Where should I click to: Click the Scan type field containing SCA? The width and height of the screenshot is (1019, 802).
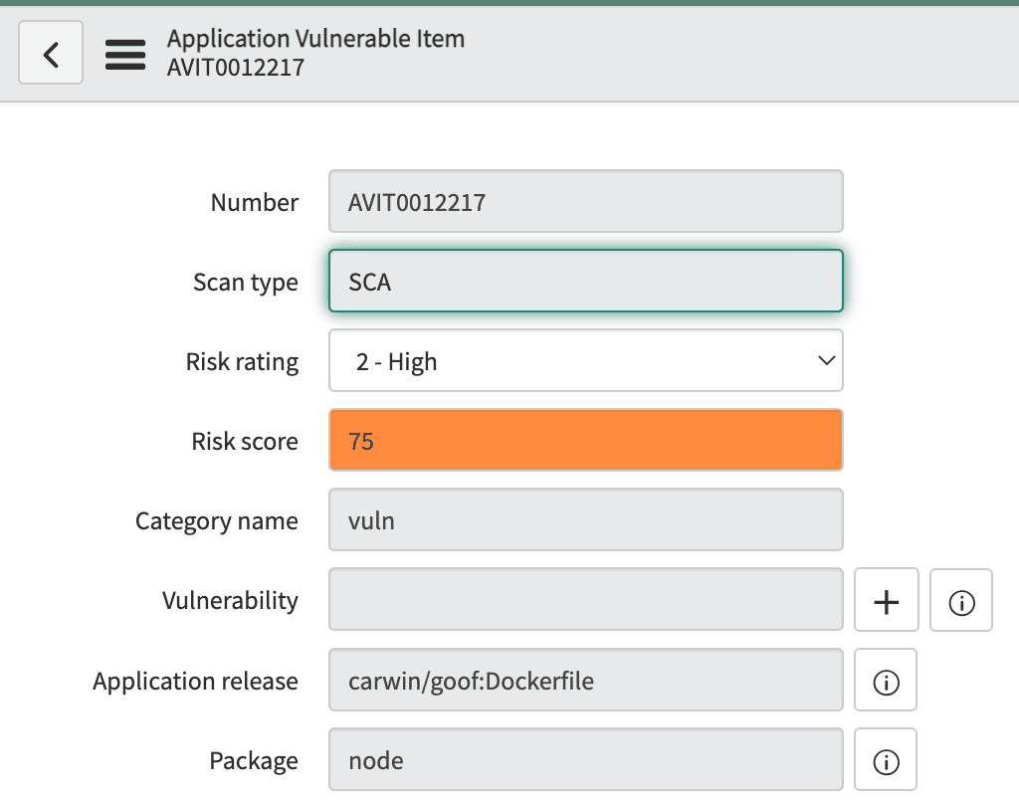(x=585, y=281)
